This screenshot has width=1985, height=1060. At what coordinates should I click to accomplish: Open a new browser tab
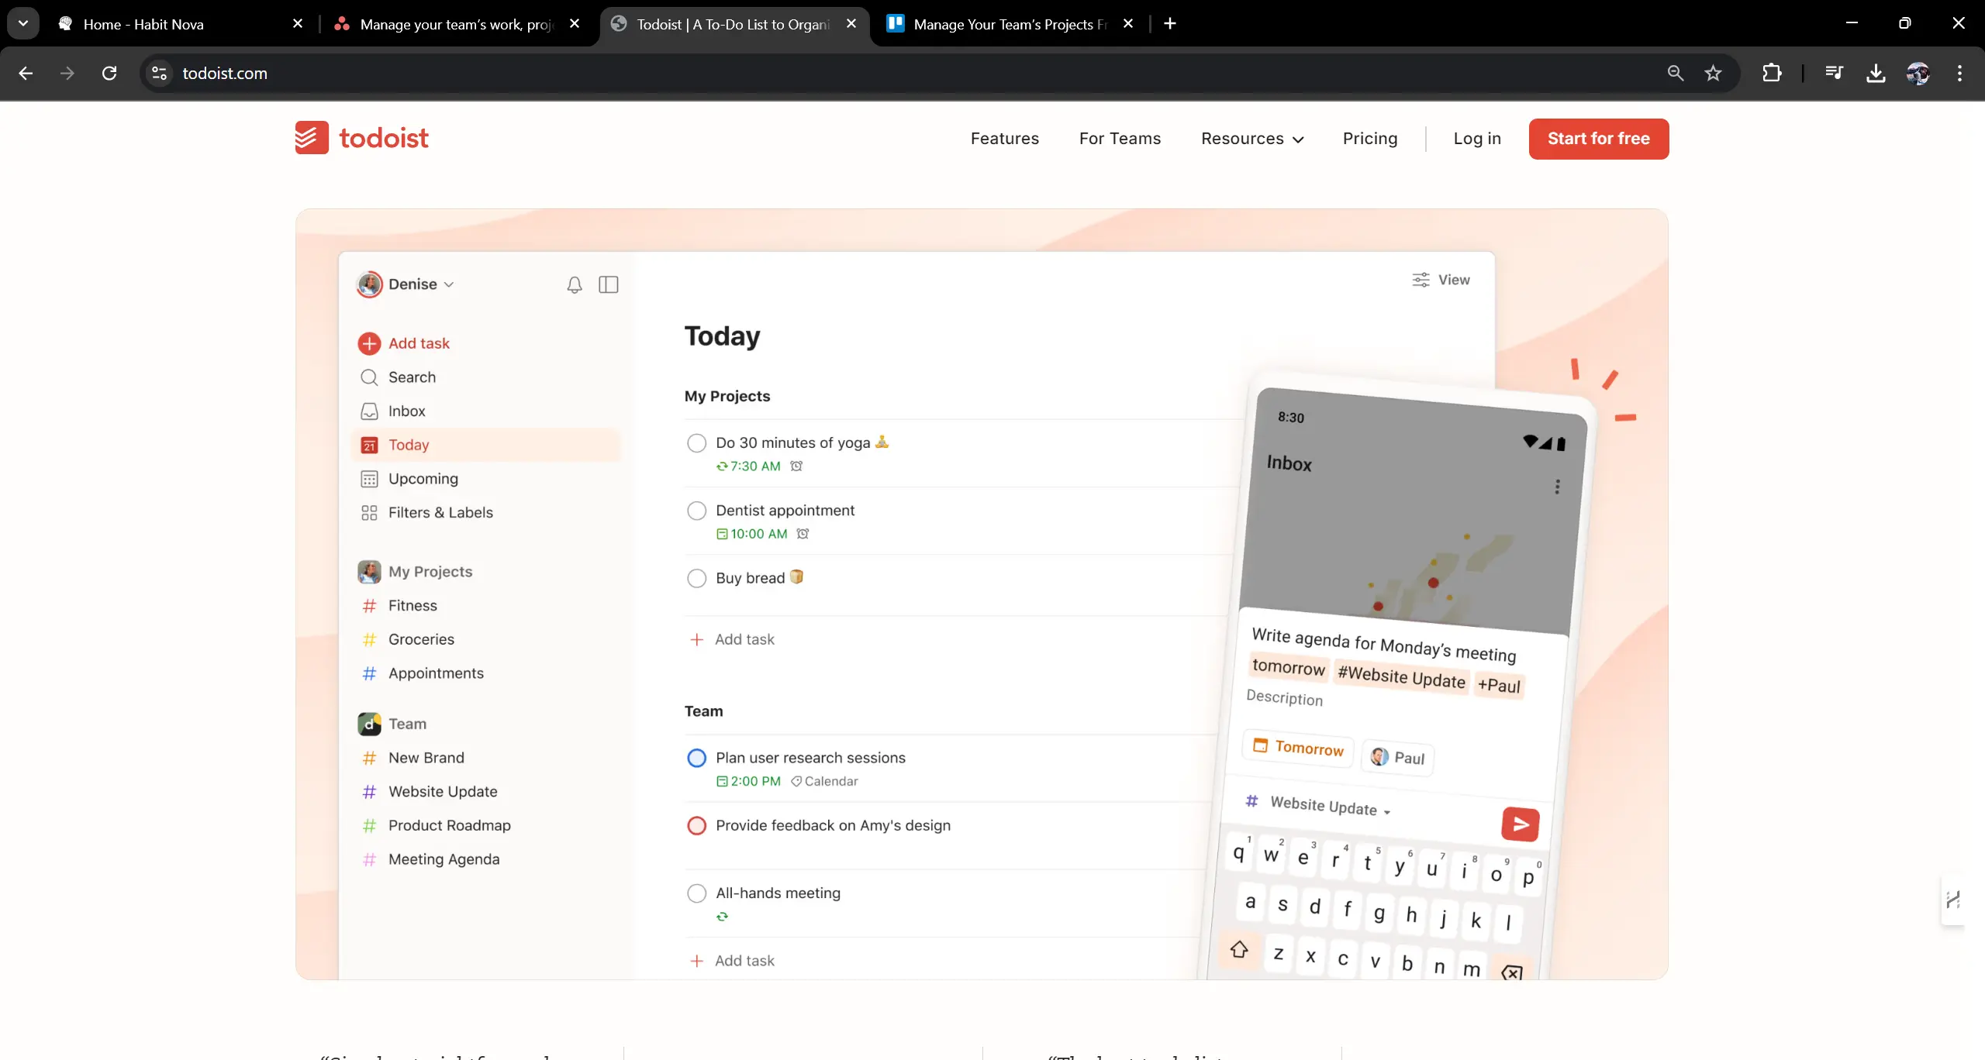[x=1170, y=24]
